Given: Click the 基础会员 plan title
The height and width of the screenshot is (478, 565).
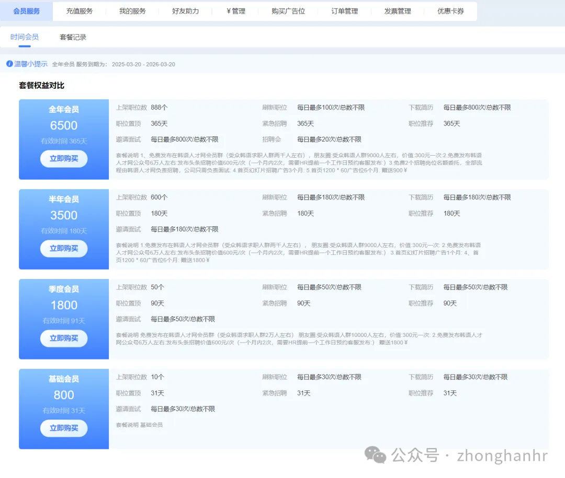Looking at the screenshot, I should point(64,379).
